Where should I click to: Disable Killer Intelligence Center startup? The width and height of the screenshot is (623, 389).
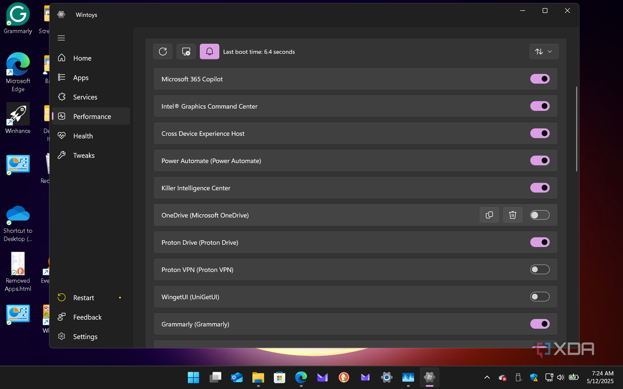click(x=540, y=188)
